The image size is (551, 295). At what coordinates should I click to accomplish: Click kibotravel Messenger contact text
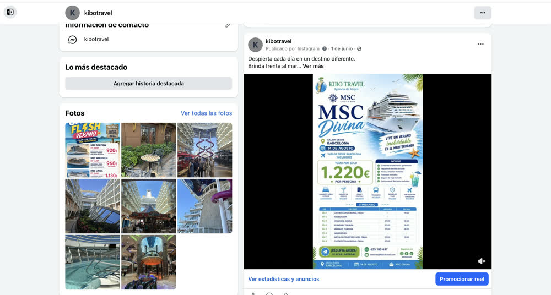[96, 39]
